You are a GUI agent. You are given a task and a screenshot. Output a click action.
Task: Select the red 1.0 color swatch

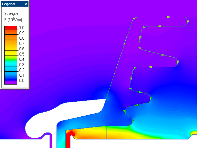tap(11, 28)
